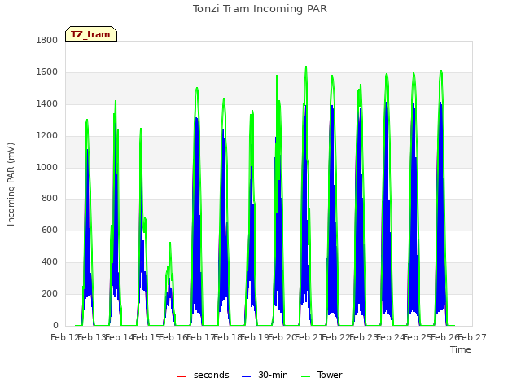Click the x-axis tick label Feb 17
This screenshot has height=391, width=521.
pos(201,338)
